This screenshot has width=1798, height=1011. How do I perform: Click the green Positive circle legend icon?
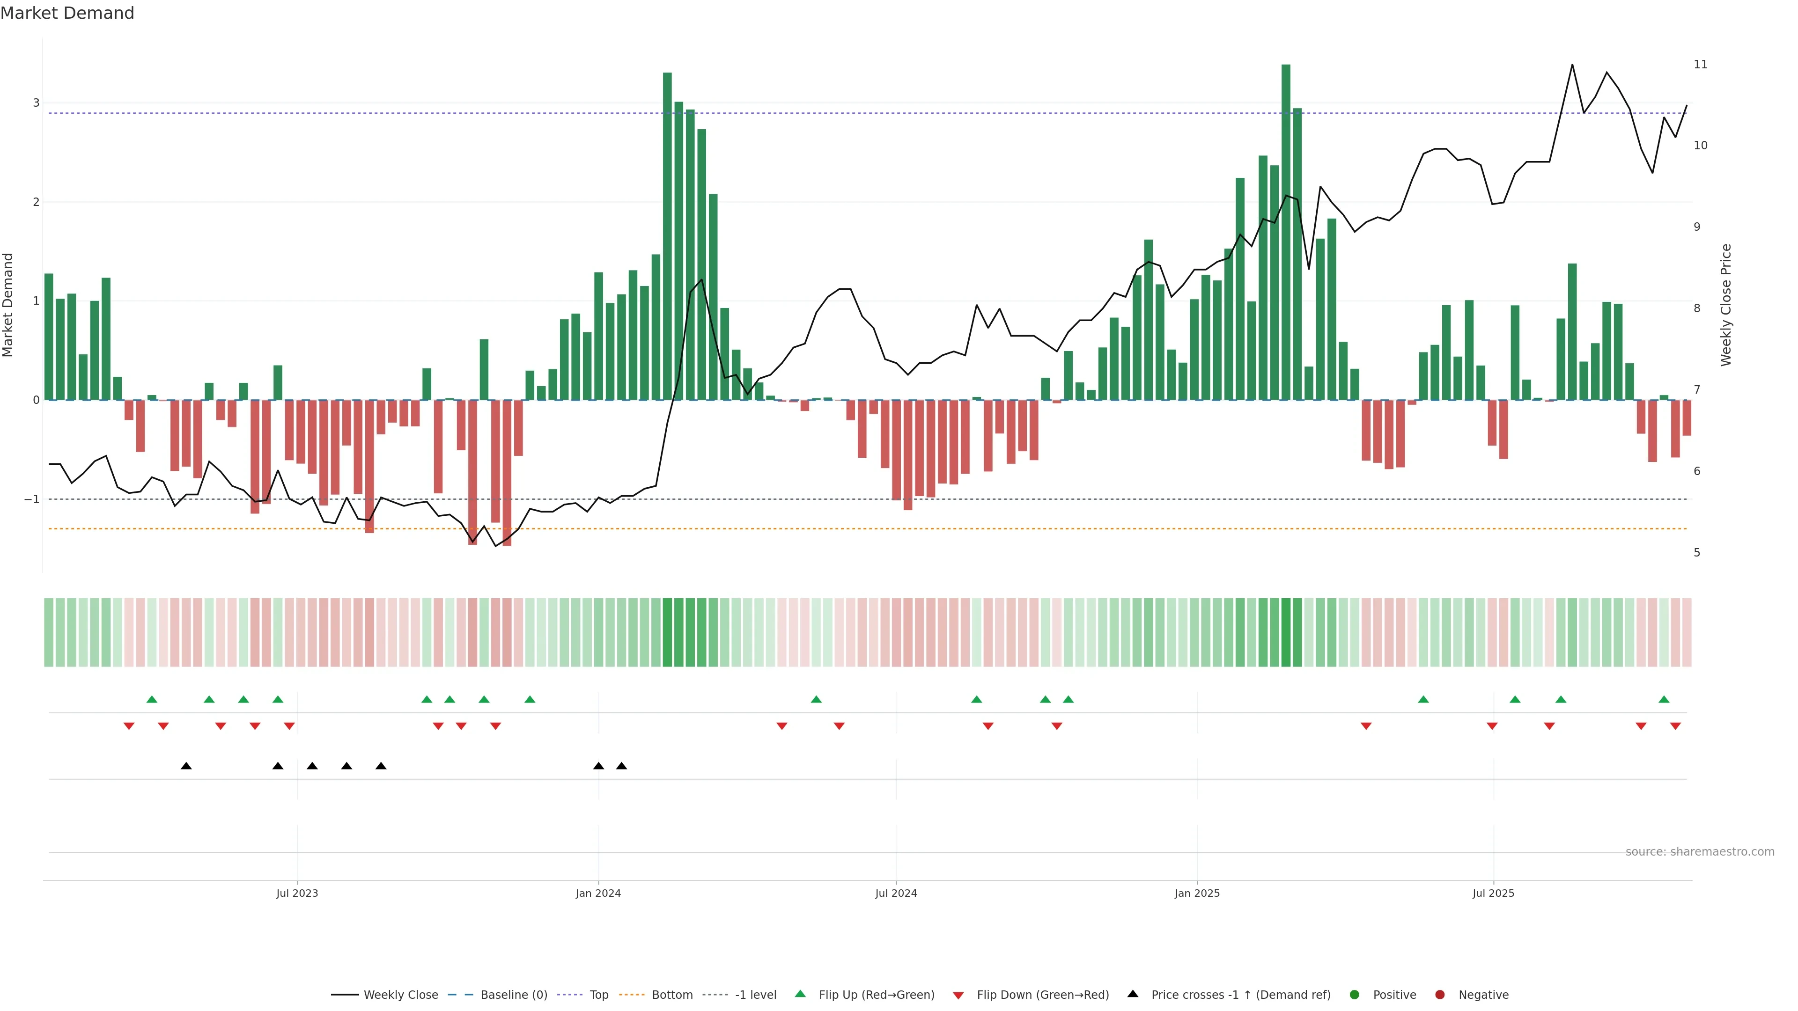[x=1355, y=994]
